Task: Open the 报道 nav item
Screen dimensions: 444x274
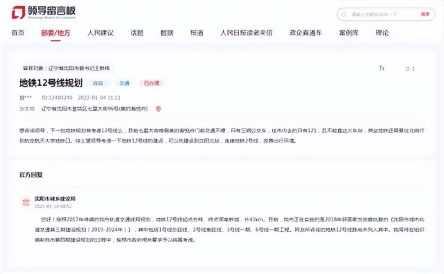Action: [197, 33]
